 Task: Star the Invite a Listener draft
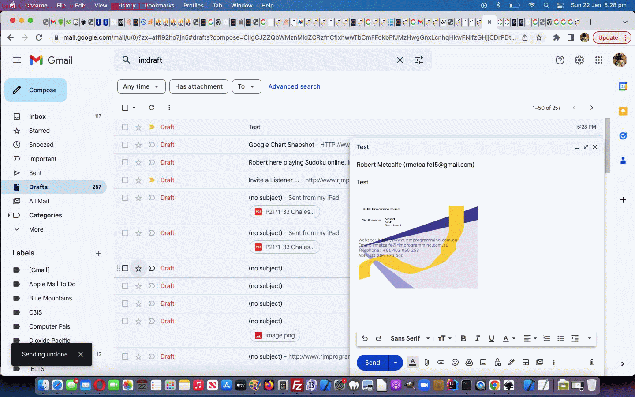(x=138, y=180)
